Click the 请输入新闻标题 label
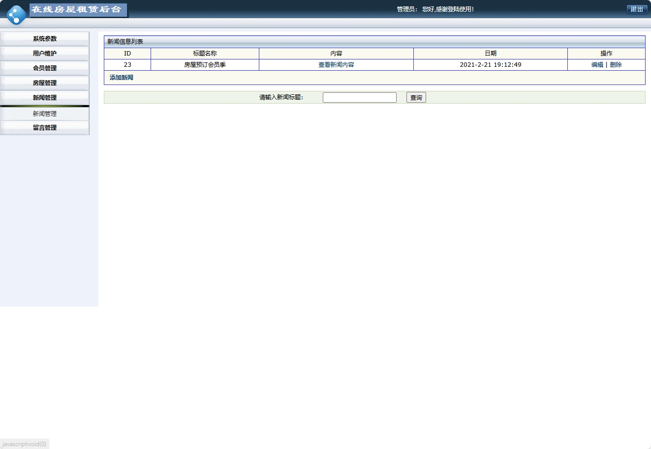The height and width of the screenshot is (449, 651). tap(281, 97)
